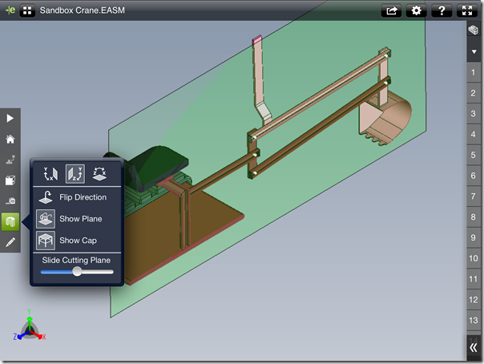Select view tab 1
Viewport: 484px width, 364px height.
[474, 72]
